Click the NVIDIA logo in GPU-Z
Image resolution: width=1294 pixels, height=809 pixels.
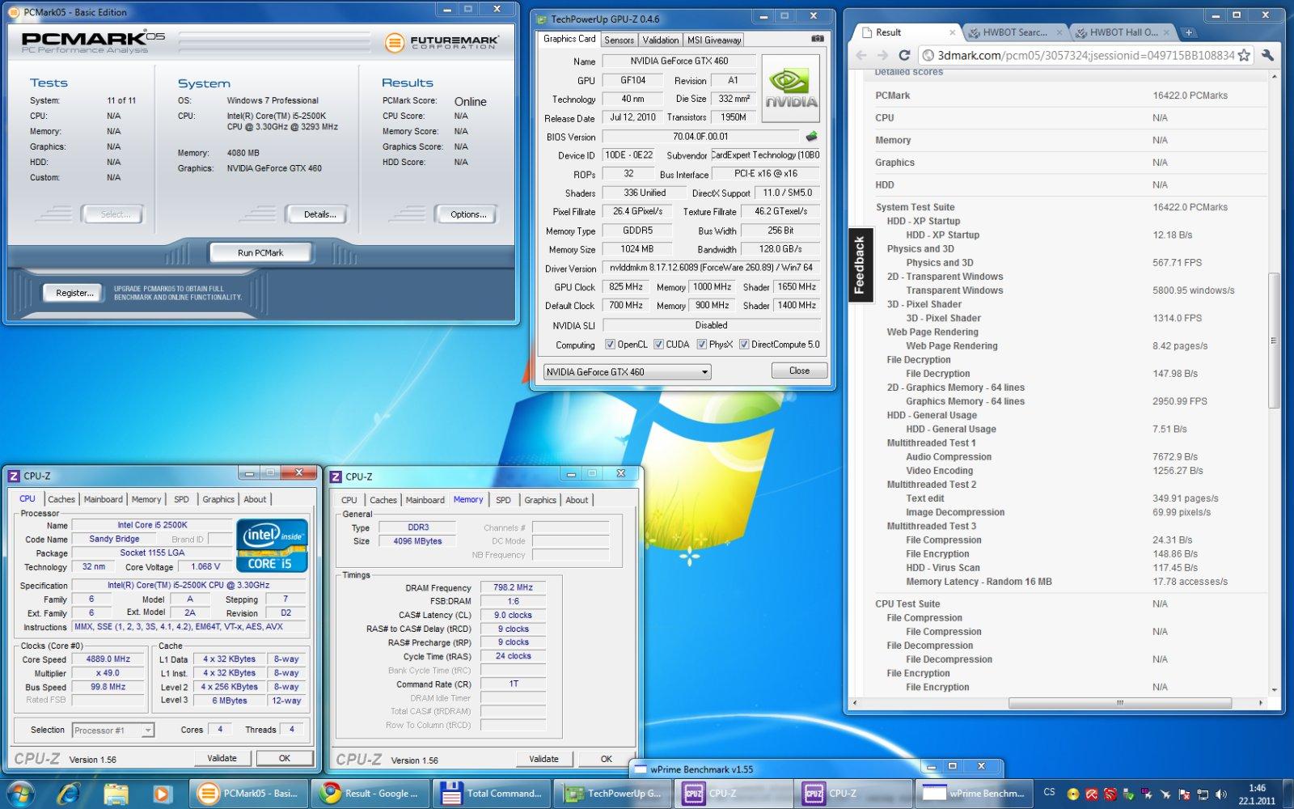790,88
